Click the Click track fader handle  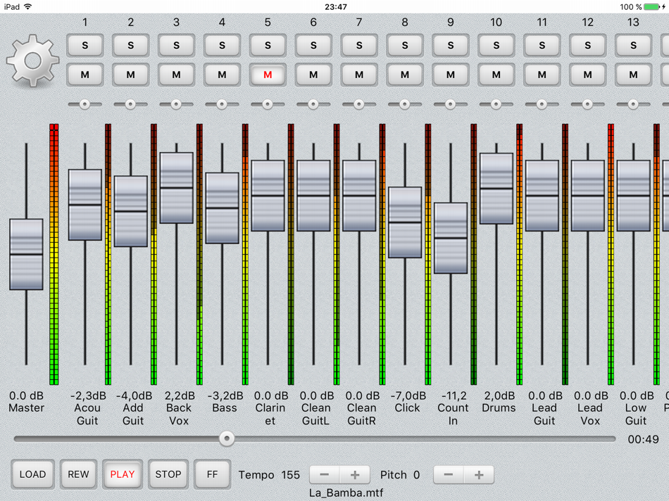click(x=405, y=222)
